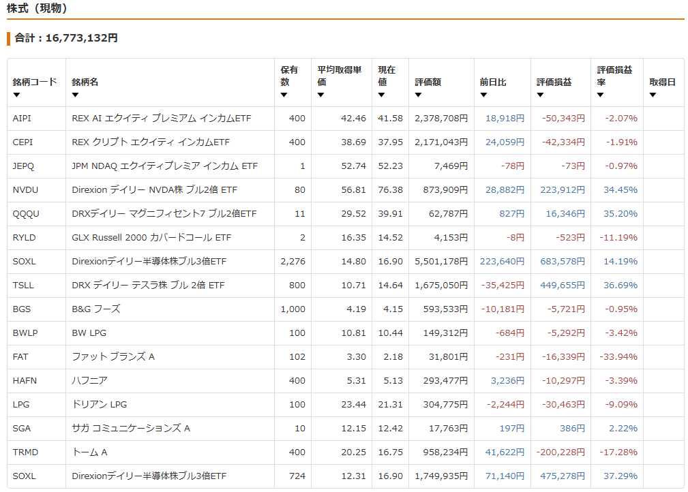Click name サガ コミュニケーションズ A
Viewport: 688px width, 492px height.
(x=131, y=429)
